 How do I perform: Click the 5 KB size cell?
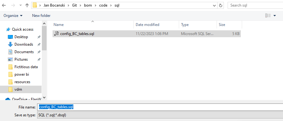pos(236,34)
